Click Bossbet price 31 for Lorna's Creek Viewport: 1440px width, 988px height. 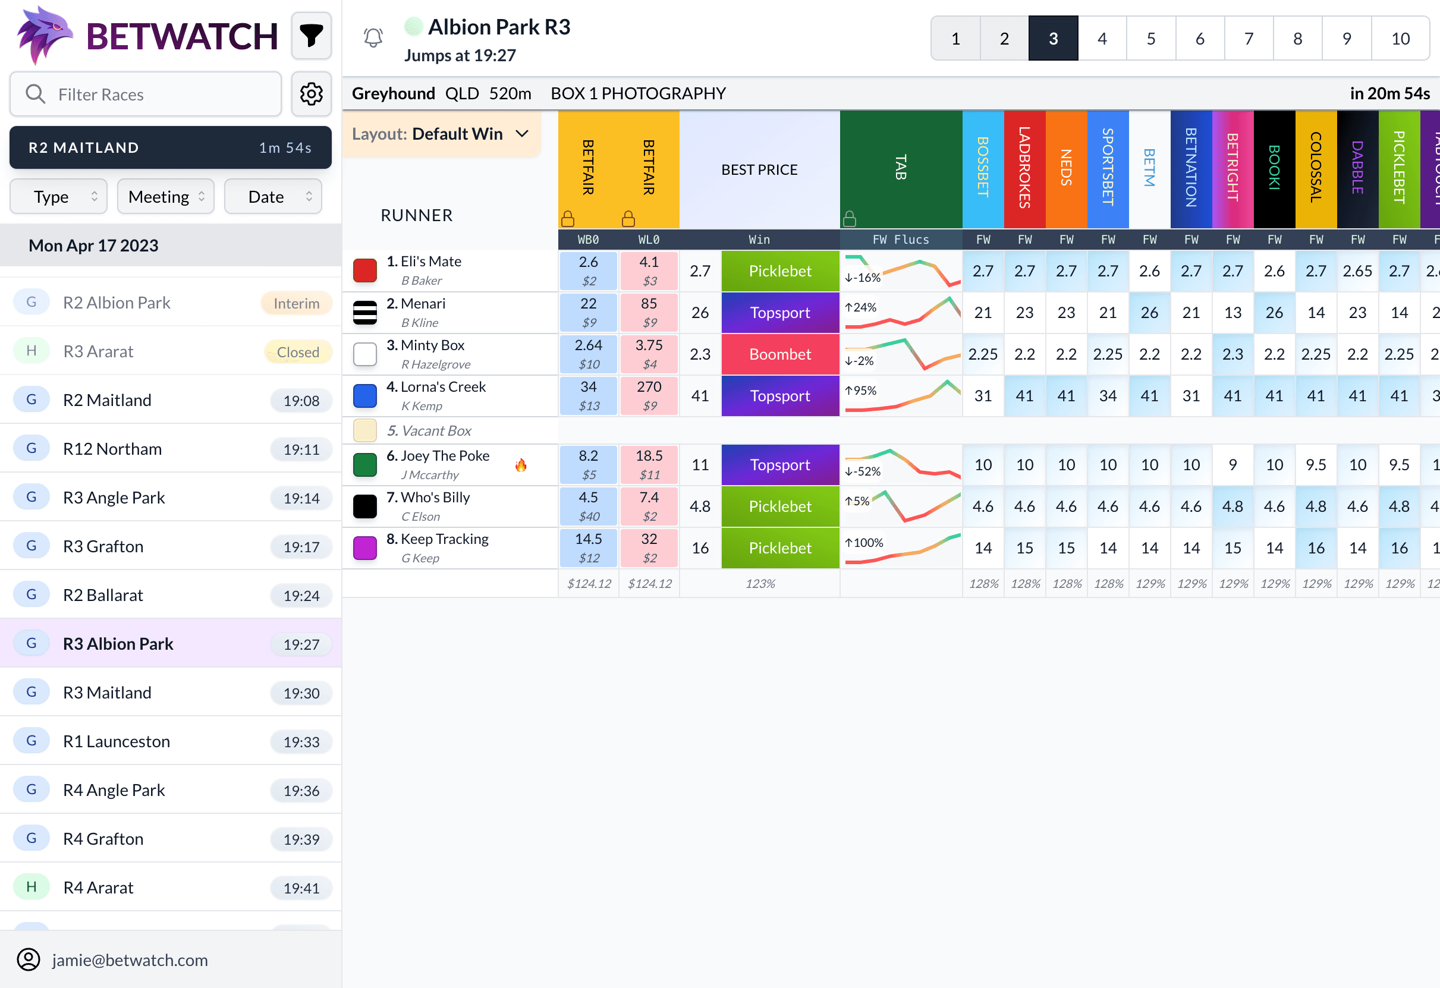(x=983, y=396)
